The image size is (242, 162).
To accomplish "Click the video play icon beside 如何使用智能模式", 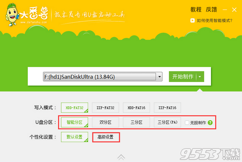I will coord(192,21).
